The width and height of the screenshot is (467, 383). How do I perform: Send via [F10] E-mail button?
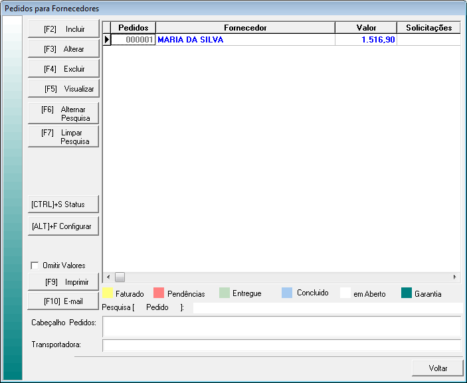pyautogui.click(x=64, y=301)
